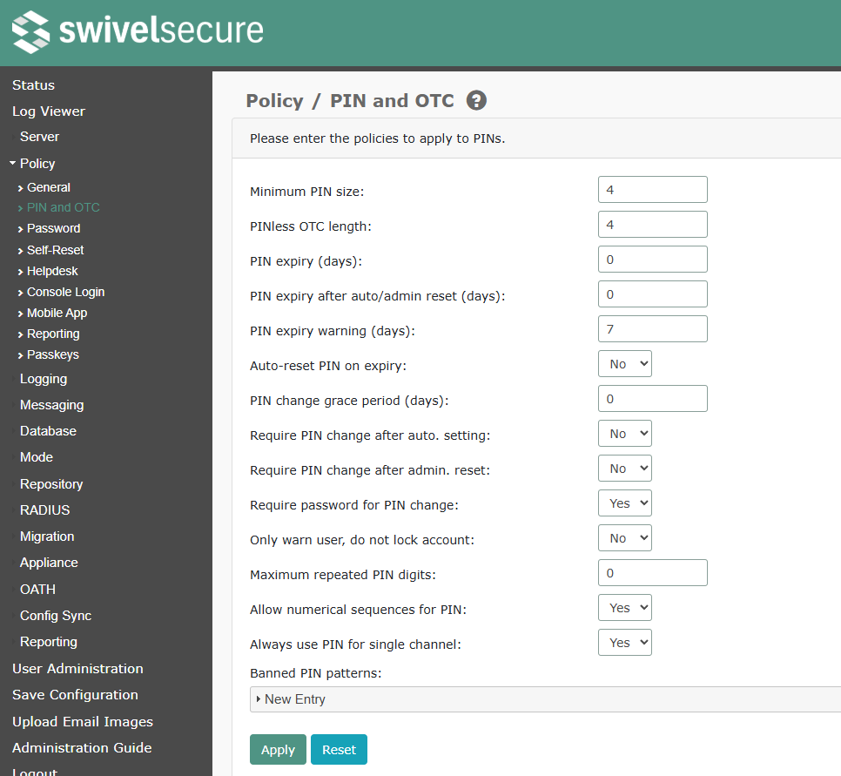The width and height of the screenshot is (841, 776).
Task: Click the help question mark icon
Action: coord(475,100)
